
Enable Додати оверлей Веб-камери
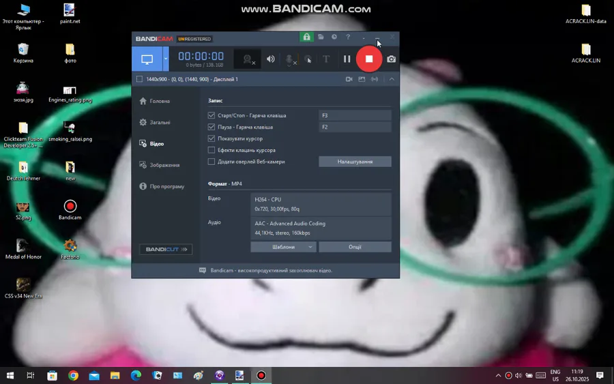pos(211,161)
